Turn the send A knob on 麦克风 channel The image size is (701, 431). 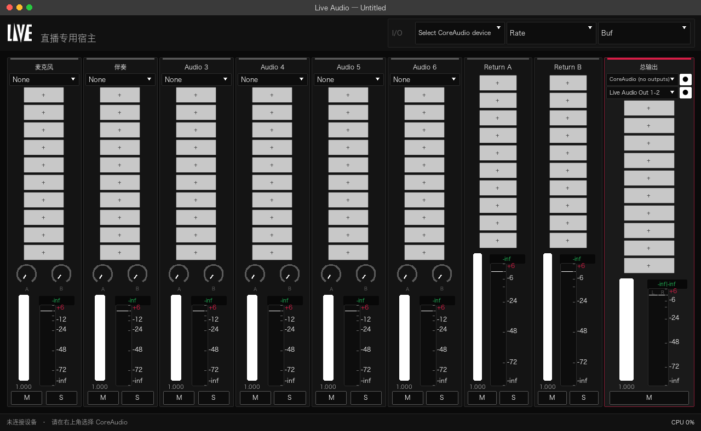click(x=26, y=274)
